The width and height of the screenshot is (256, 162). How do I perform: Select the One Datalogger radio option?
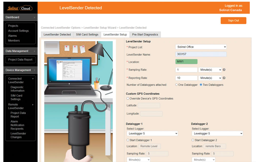tap(176, 85)
